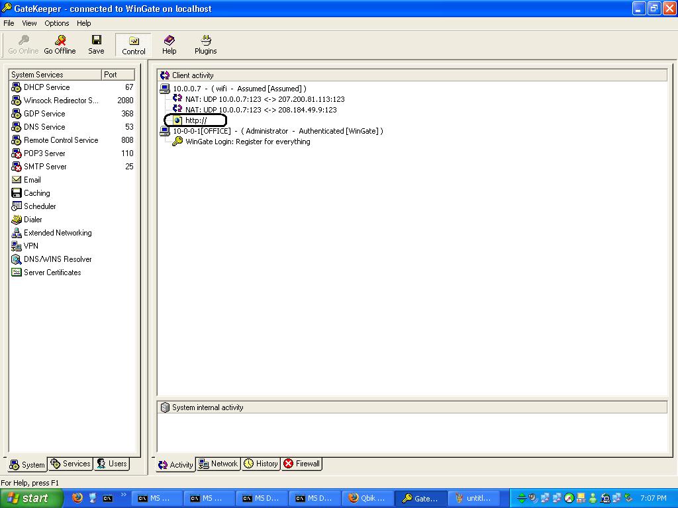
Task: Select the 10.0.0.7 wifi Assumed client row
Action: pos(240,89)
